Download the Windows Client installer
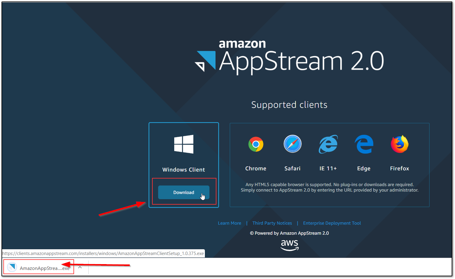This screenshot has width=455, height=279. (184, 192)
